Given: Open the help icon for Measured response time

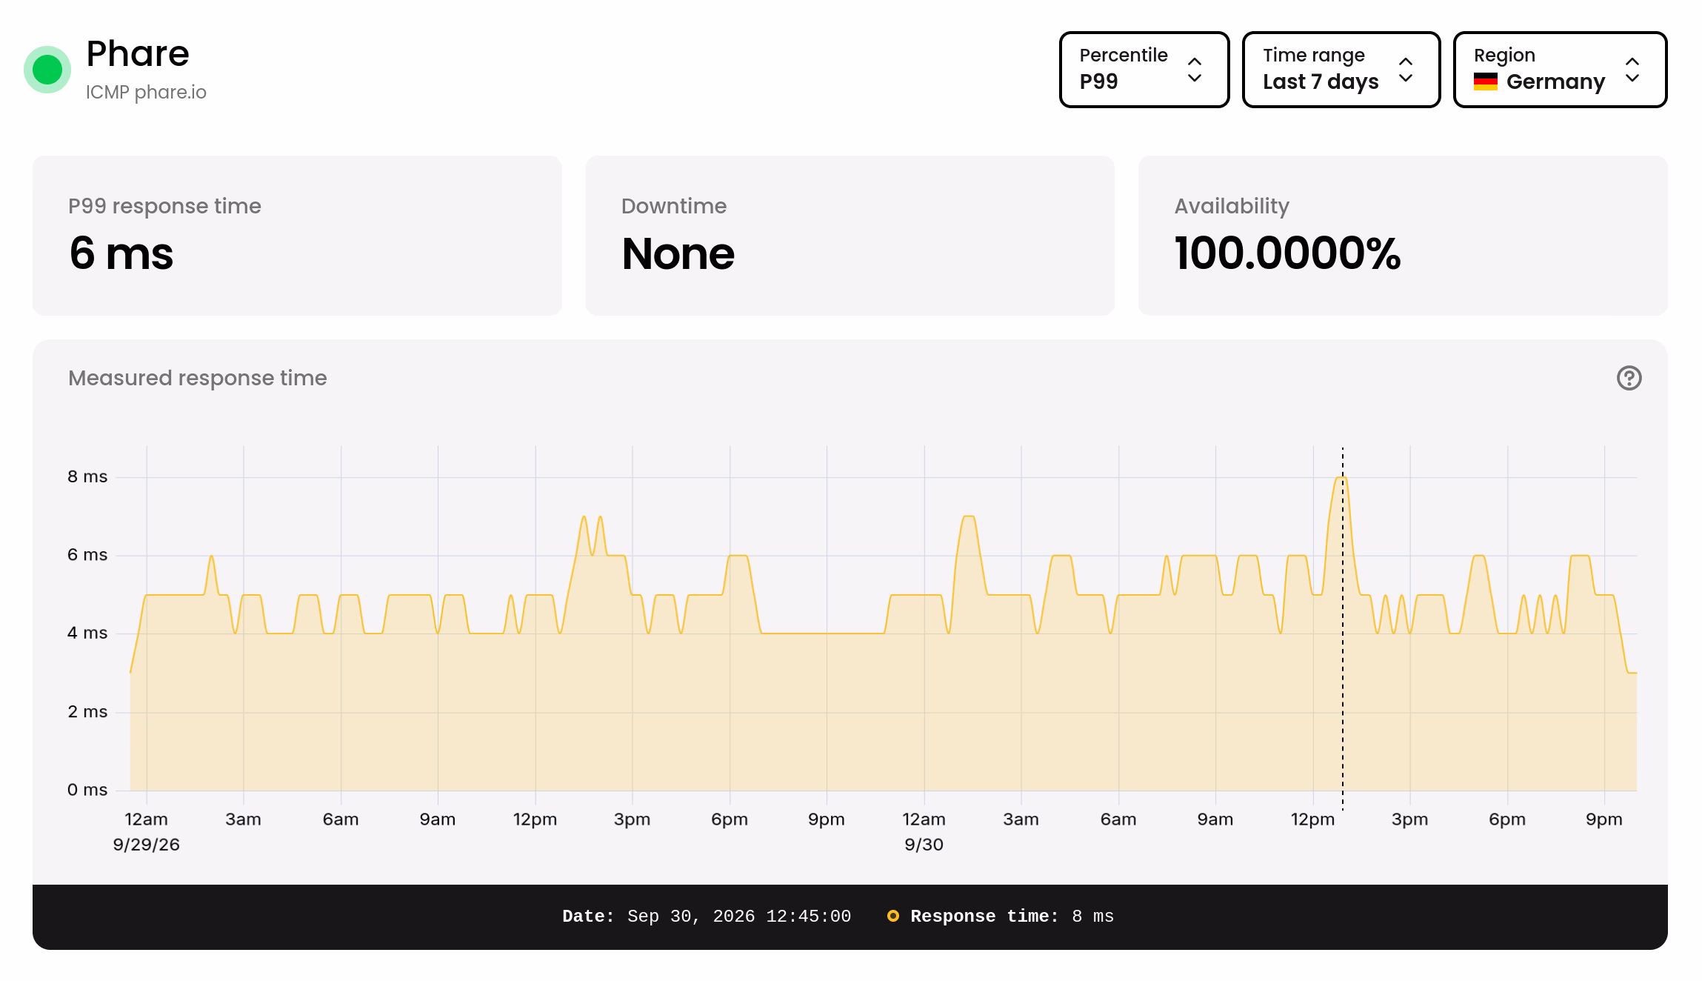Looking at the screenshot, I should 1629,378.
